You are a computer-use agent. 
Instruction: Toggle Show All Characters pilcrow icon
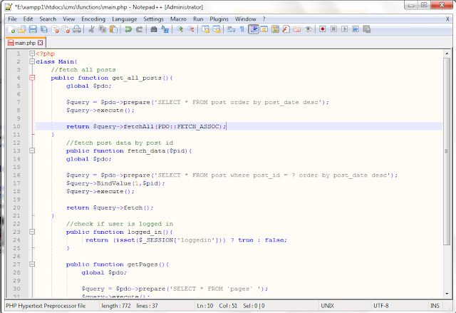[242, 29]
